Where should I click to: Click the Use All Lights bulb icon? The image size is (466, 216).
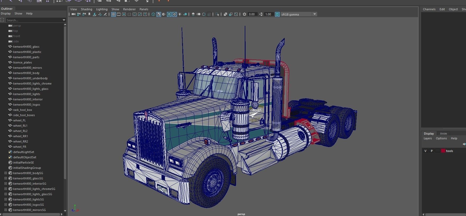[x=180, y=14]
